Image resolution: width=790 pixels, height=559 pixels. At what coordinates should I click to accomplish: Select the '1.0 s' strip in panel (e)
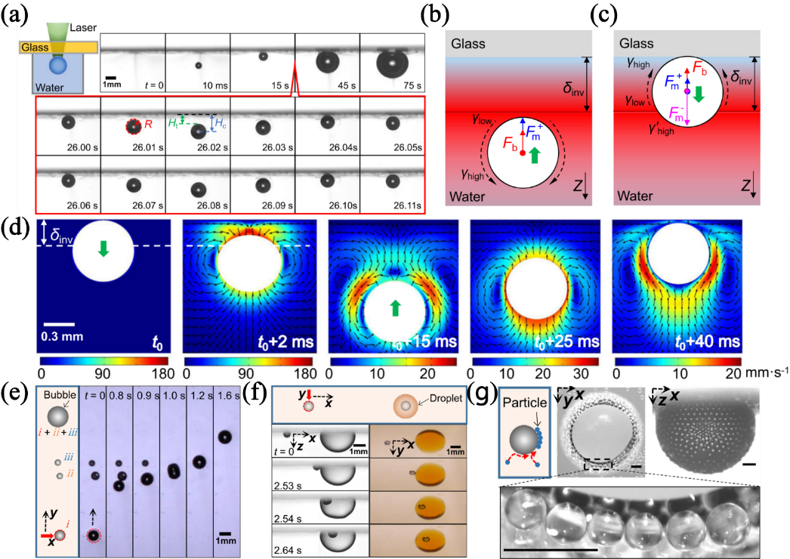(x=173, y=471)
